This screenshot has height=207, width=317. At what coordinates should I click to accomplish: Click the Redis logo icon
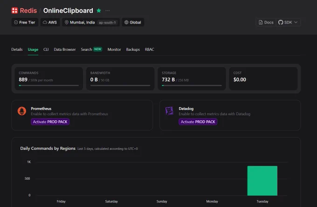pos(14,11)
